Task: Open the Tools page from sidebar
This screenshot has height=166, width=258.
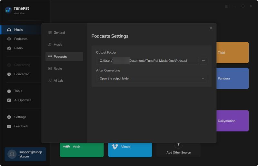Action: (18, 91)
